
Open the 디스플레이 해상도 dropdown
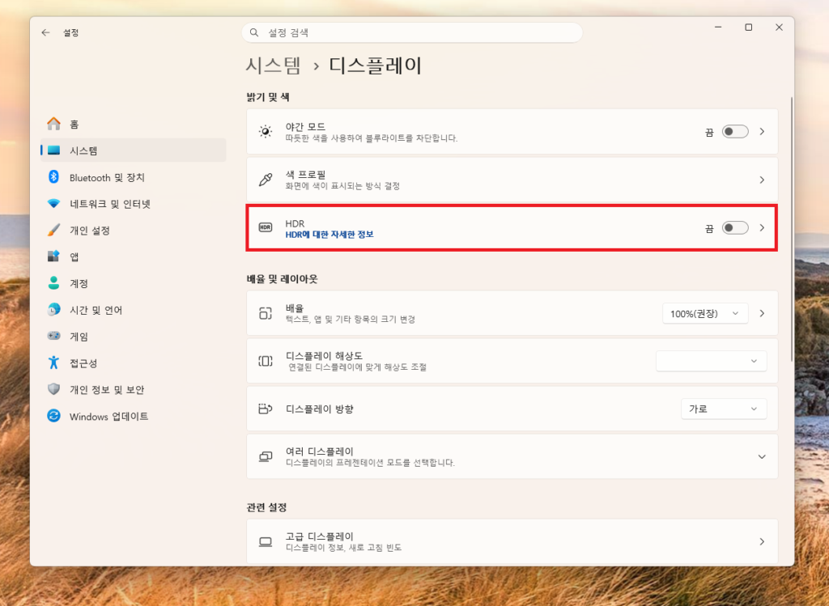(711, 361)
